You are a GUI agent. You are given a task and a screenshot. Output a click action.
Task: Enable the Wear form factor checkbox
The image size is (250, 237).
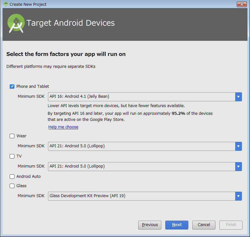(12, 136)
